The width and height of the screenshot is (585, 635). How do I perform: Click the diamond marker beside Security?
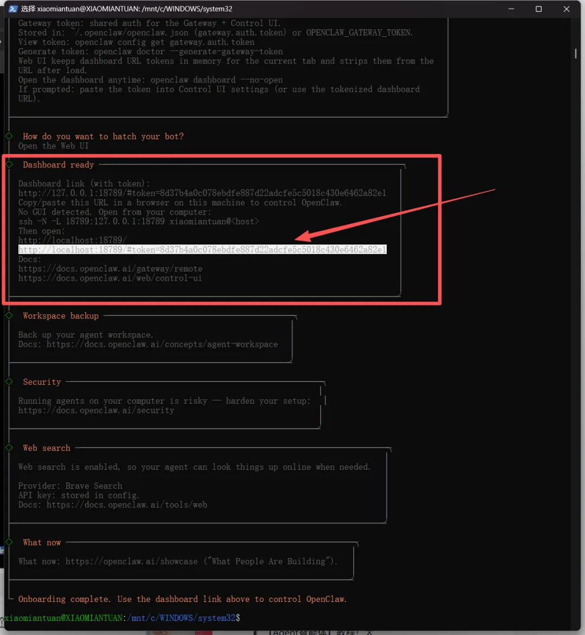pyautogui.click(x=9, y=381)
